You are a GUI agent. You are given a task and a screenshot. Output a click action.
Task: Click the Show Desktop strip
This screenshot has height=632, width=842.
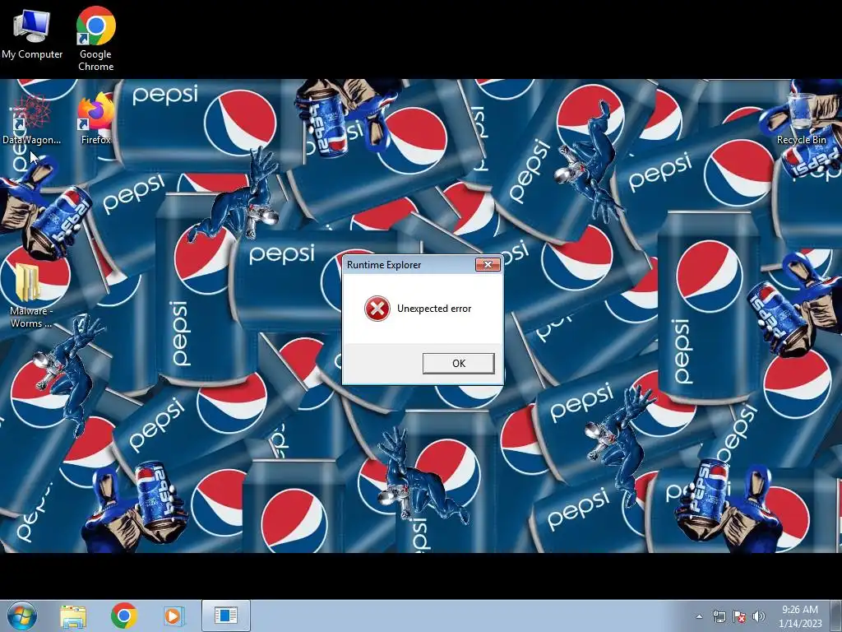click(x=835, y=616)
